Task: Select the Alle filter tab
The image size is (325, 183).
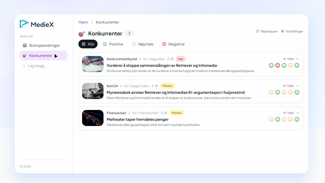Action: click(x=88, y=44)
